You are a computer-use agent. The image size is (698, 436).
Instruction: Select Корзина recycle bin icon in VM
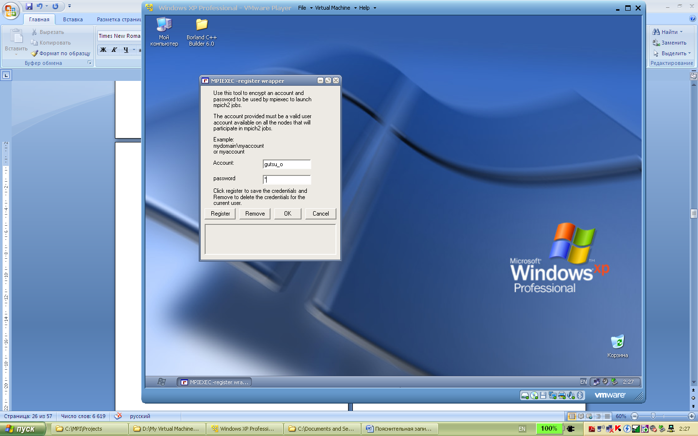pos(618,346)
